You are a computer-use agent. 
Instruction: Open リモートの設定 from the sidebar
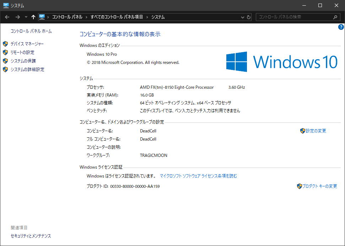click(22, 53)
